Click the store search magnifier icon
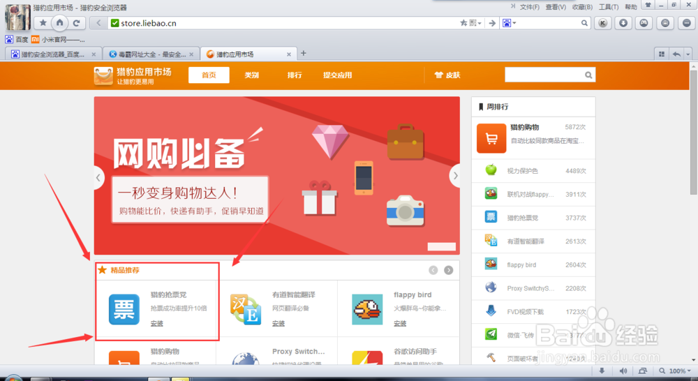Image resolution: width=698 pixels, height=381 pixels. click(x=588, y=75)
